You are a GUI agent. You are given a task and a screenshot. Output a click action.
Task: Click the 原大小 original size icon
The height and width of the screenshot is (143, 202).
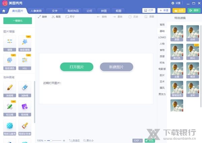88,141
